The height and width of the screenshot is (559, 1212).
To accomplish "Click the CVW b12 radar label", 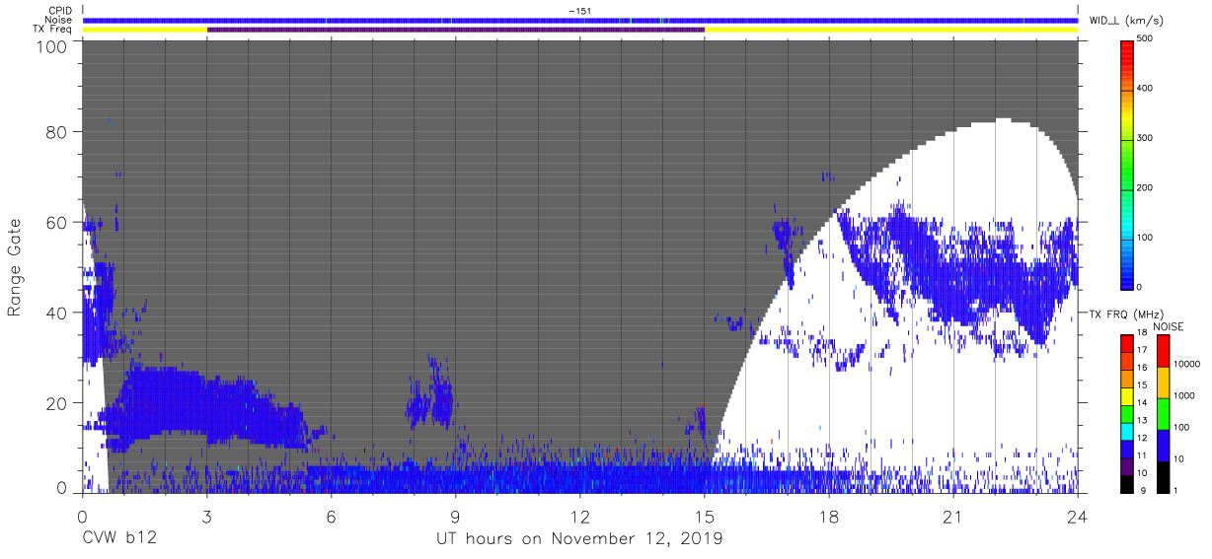I will (120, 538).
